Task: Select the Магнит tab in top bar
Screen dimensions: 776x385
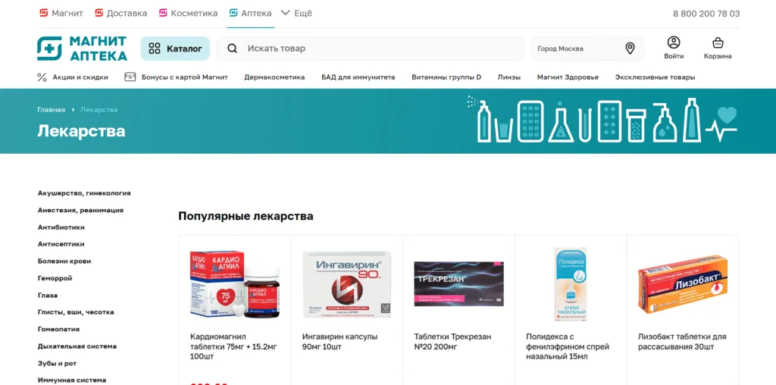Action: tap(61, 14)
